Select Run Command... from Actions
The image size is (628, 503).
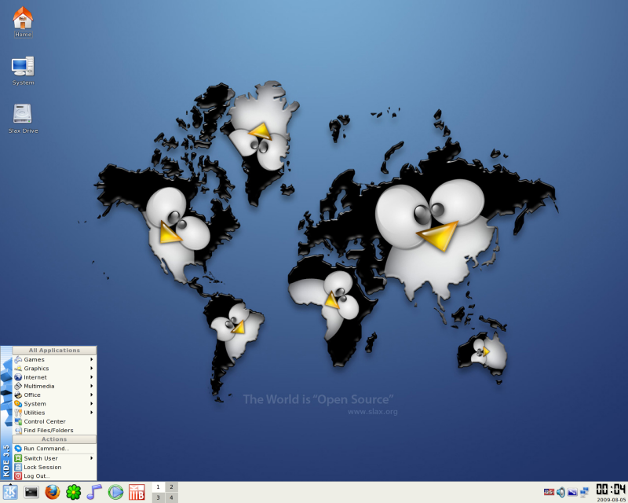coord(54,449)
